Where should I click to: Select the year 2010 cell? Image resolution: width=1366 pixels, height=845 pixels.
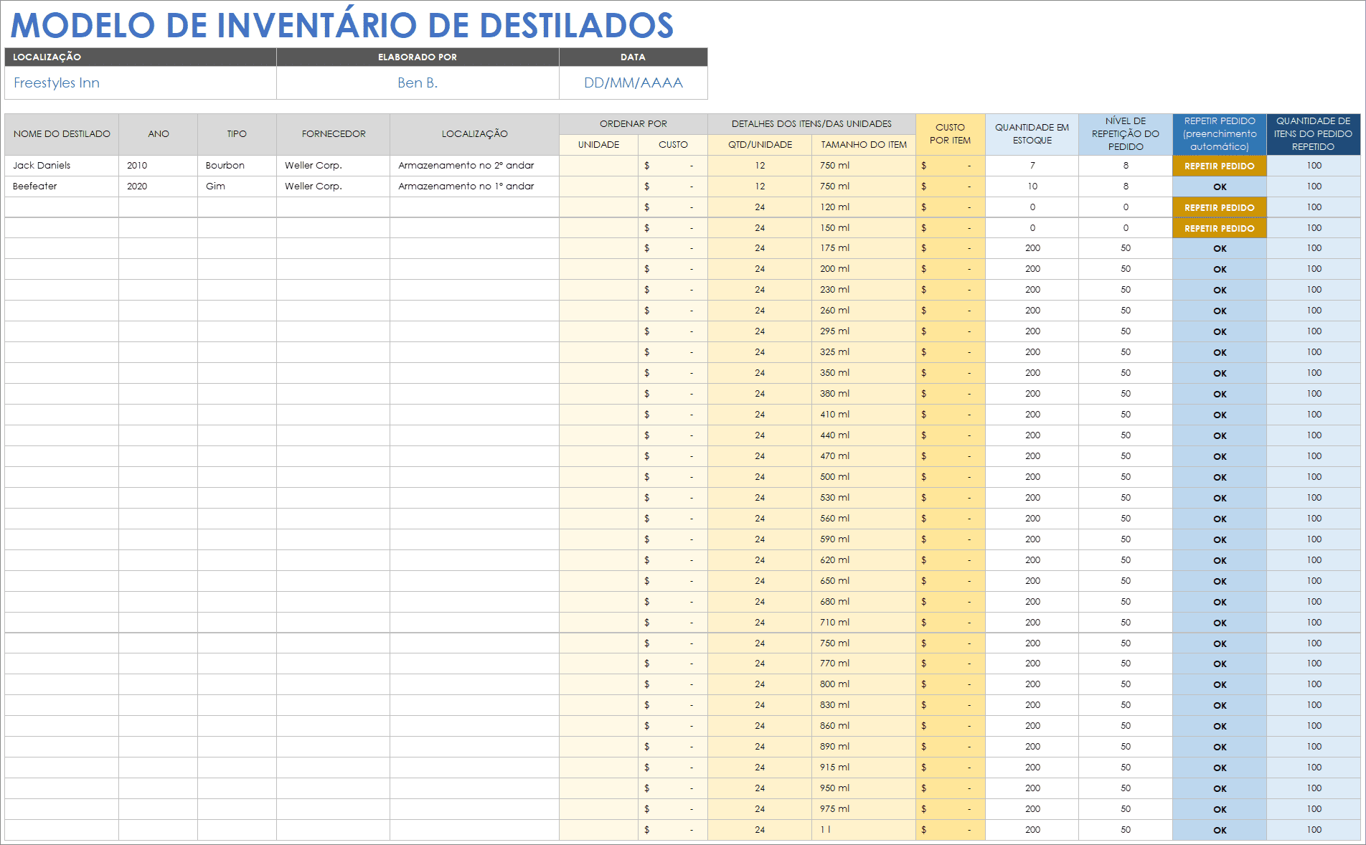(159, 166)
